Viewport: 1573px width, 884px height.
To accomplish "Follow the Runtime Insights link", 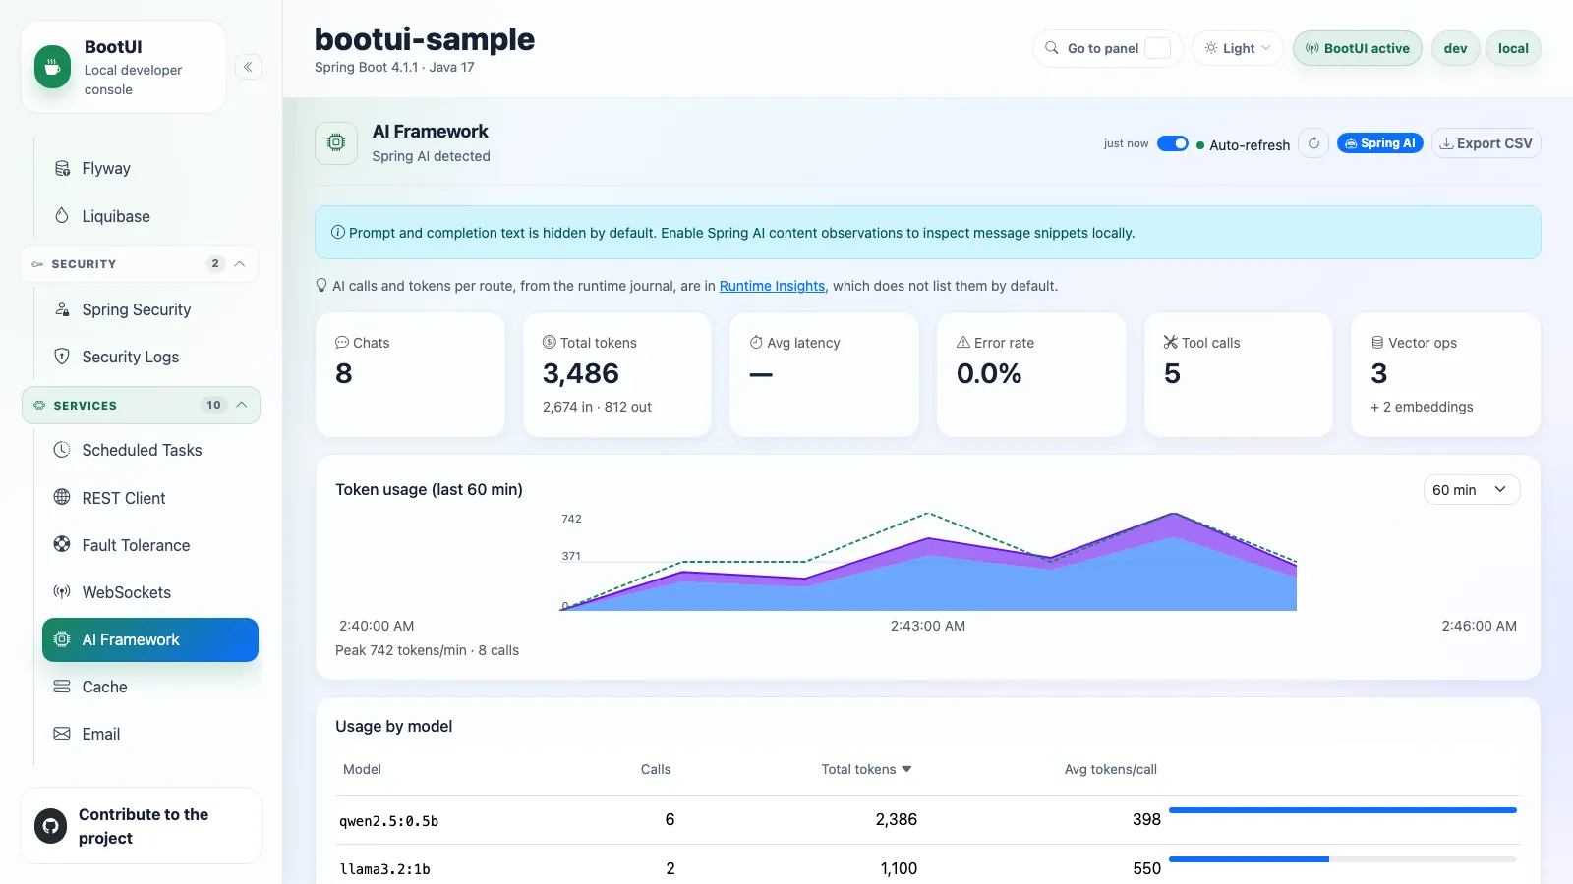I will (x=772, y=286).
